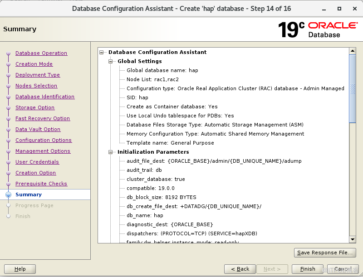The height and width of the screenshot is (277, 363).
Task: Select the Node List: rac1,rac2 row
Action: (152, 79)
